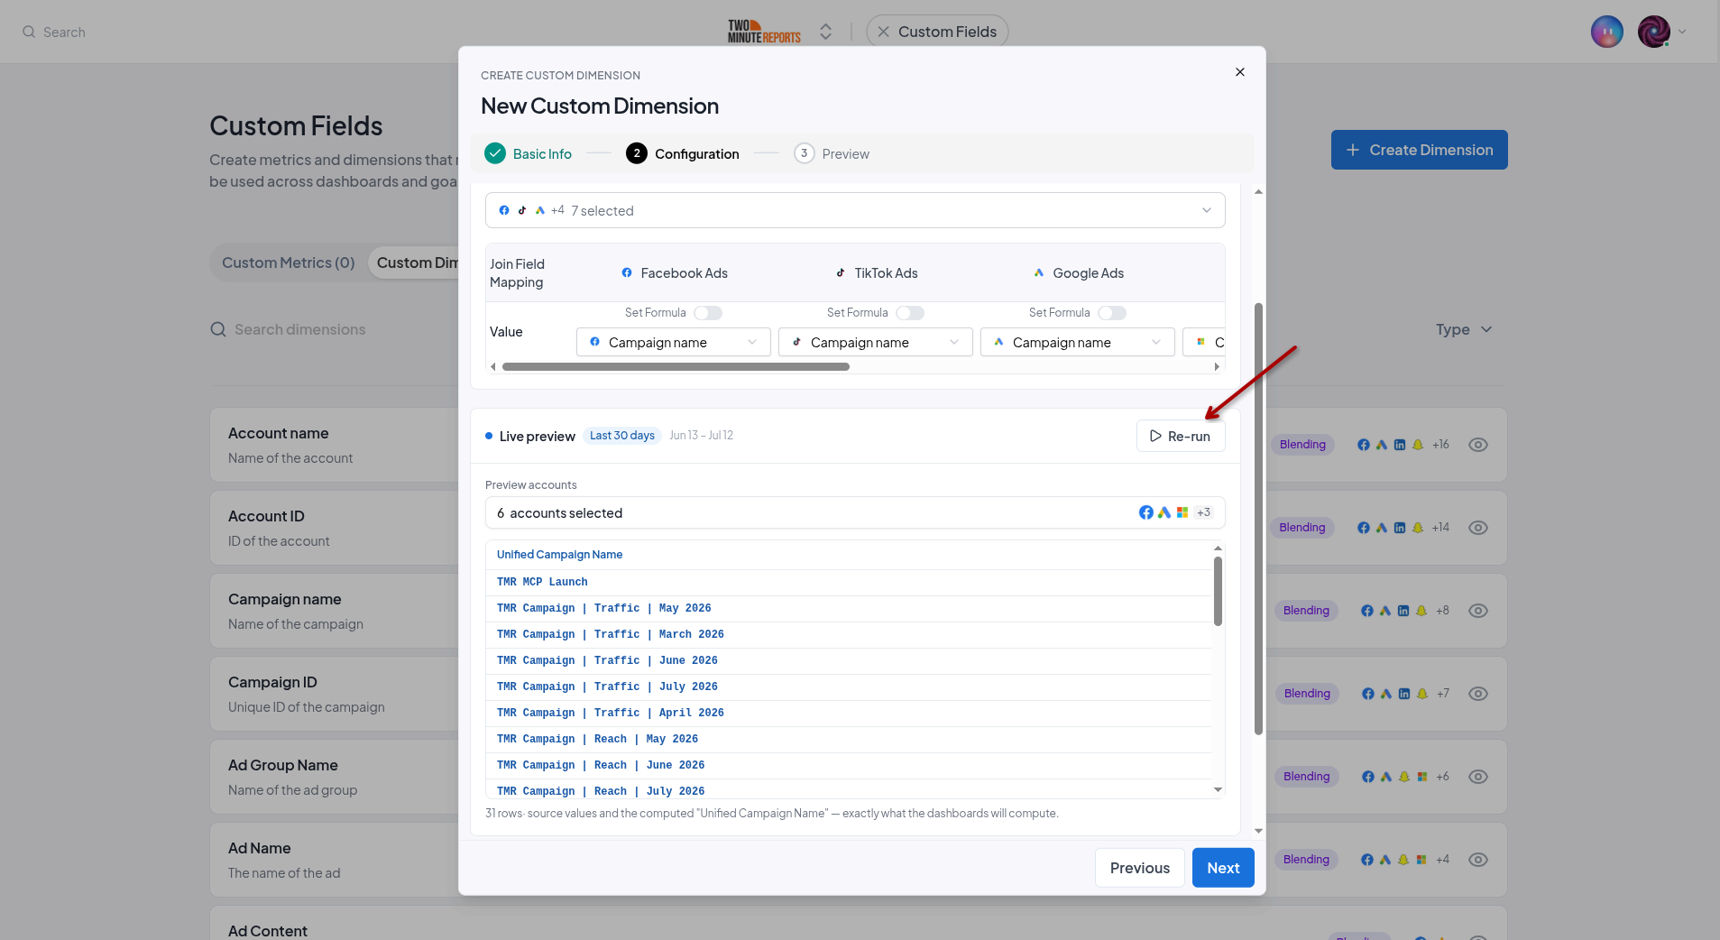
Task: Open the 7 selected sources dropdown
Action: click(855, 210)
